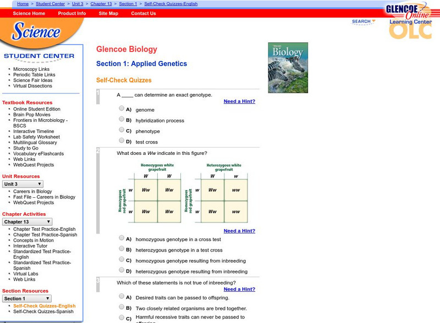Select answer B hybridization process
Screen dimensions: 440x323
click(122, 119)
